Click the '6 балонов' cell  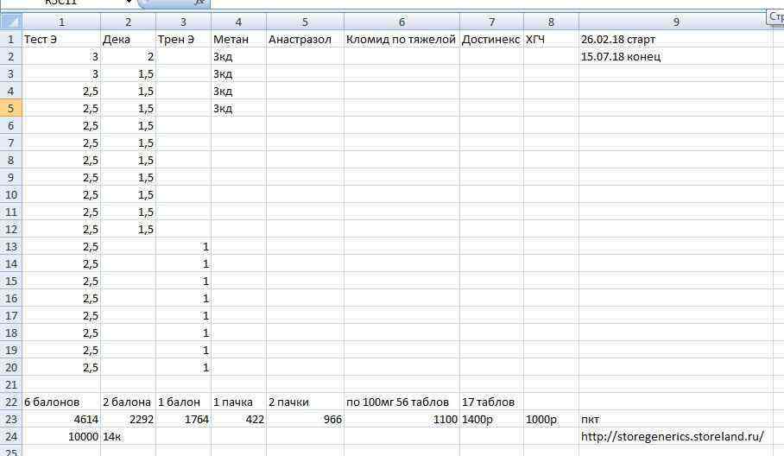60,402
